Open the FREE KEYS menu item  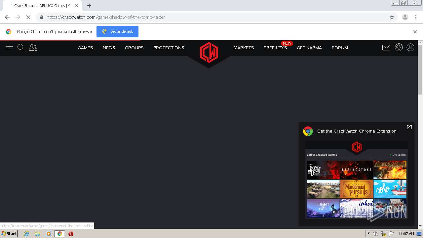[x=275, y=48]
